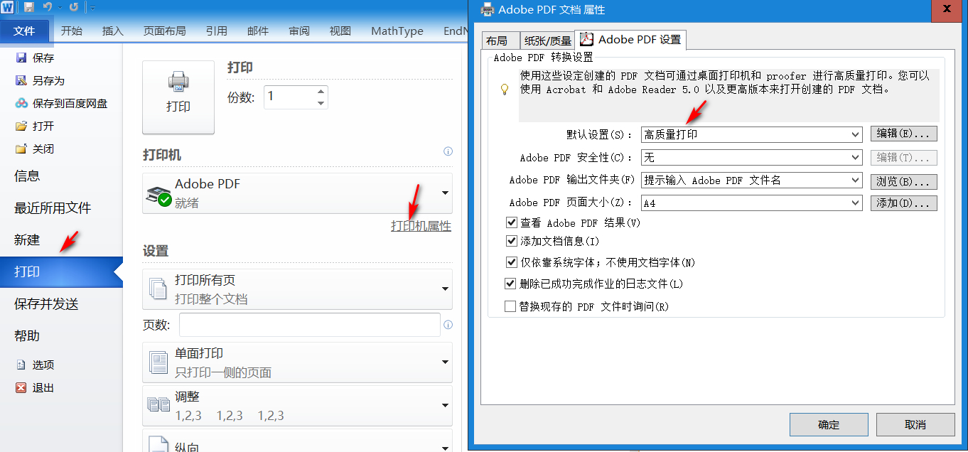This screenshot has height=452, width=968.
Task: Click 关闭 in the backstage sidebar
Action: click(36, 149)
